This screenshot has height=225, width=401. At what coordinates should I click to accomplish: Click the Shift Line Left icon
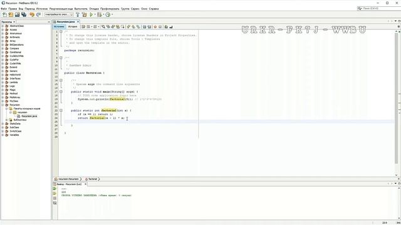point(145,26)
